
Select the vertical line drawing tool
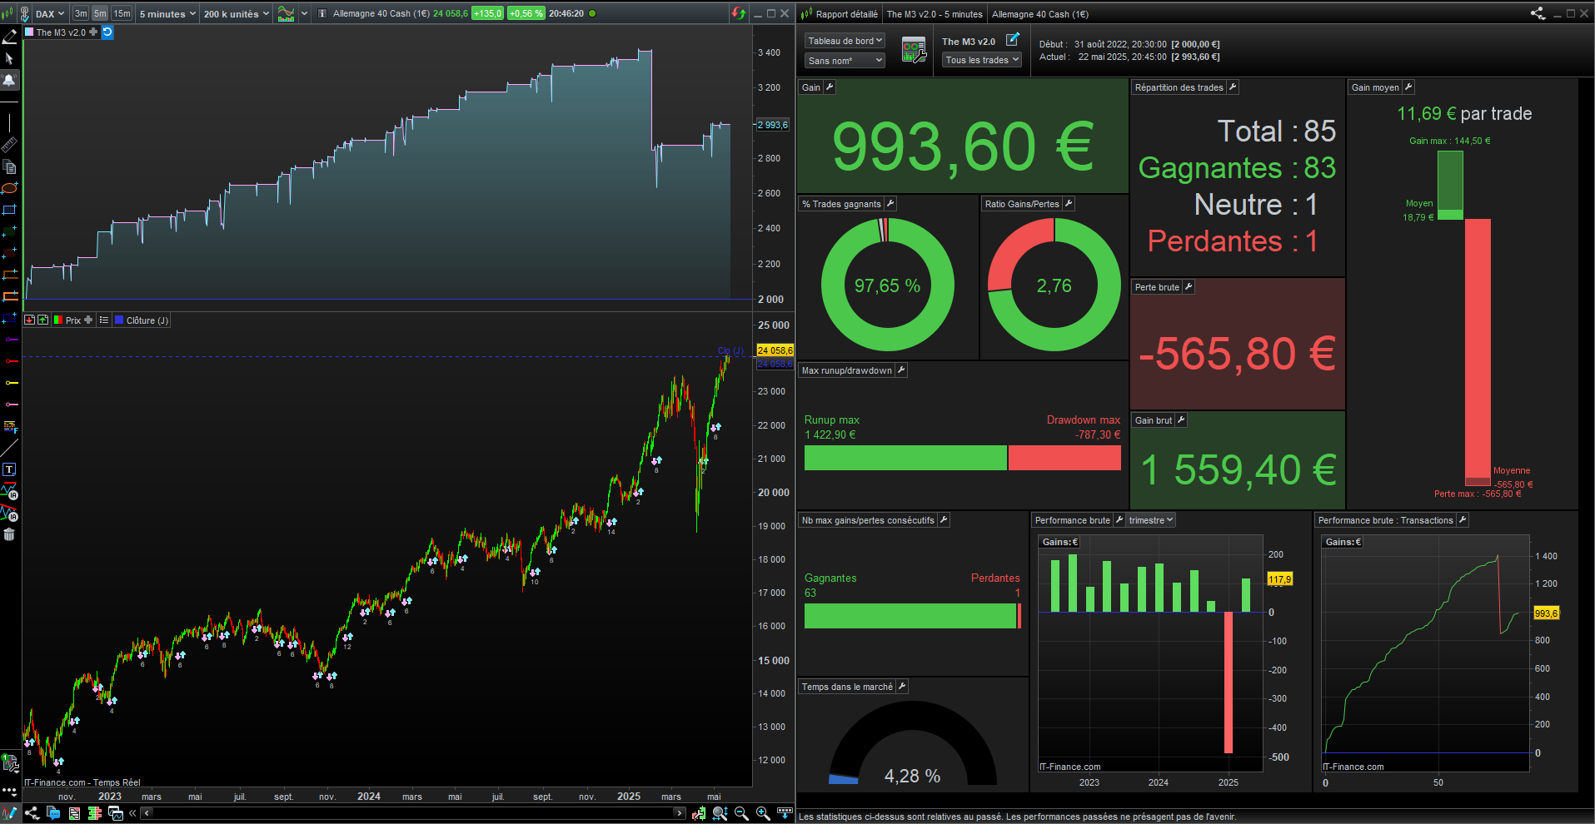pyautogui.click(x=9, y=123)
